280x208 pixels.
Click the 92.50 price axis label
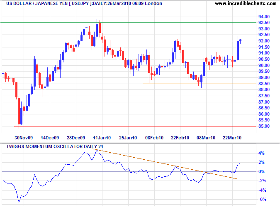pyautogui.click(x=264, y=35)
